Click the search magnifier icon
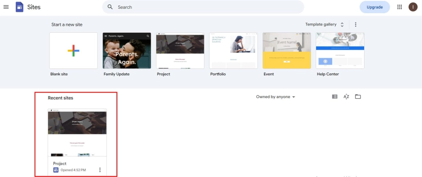 click(x=110, y=7)
